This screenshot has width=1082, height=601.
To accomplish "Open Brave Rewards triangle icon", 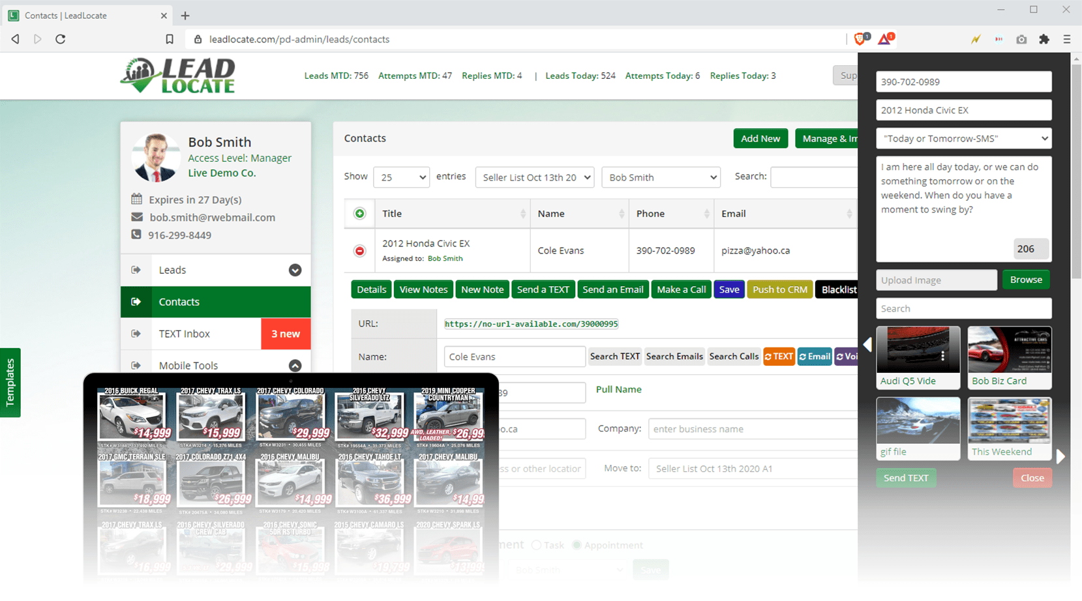I will tap(886, 38).
